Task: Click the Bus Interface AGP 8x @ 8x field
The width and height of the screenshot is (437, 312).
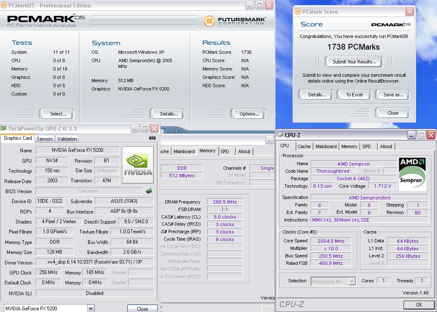Action: 124,211
